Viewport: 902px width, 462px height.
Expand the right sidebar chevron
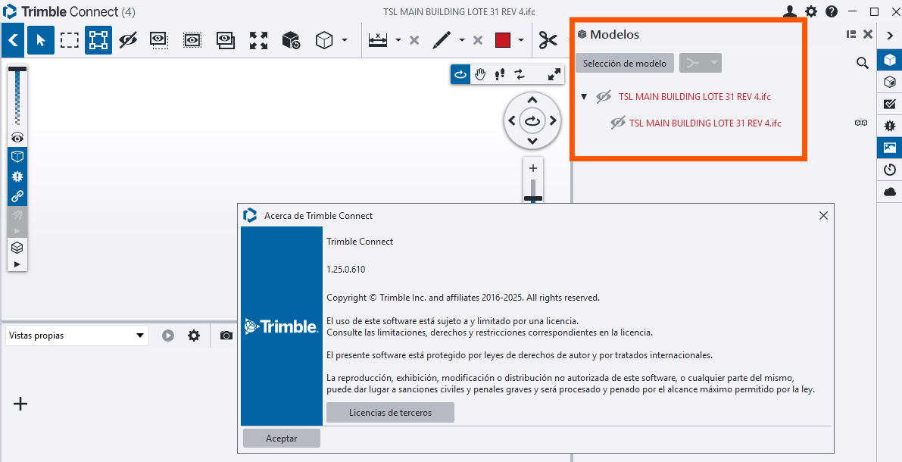889,36
